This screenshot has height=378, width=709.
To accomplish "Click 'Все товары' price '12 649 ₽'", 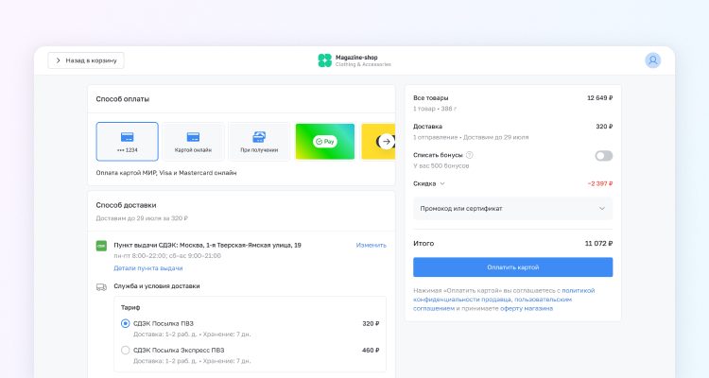I will (599, 97).
